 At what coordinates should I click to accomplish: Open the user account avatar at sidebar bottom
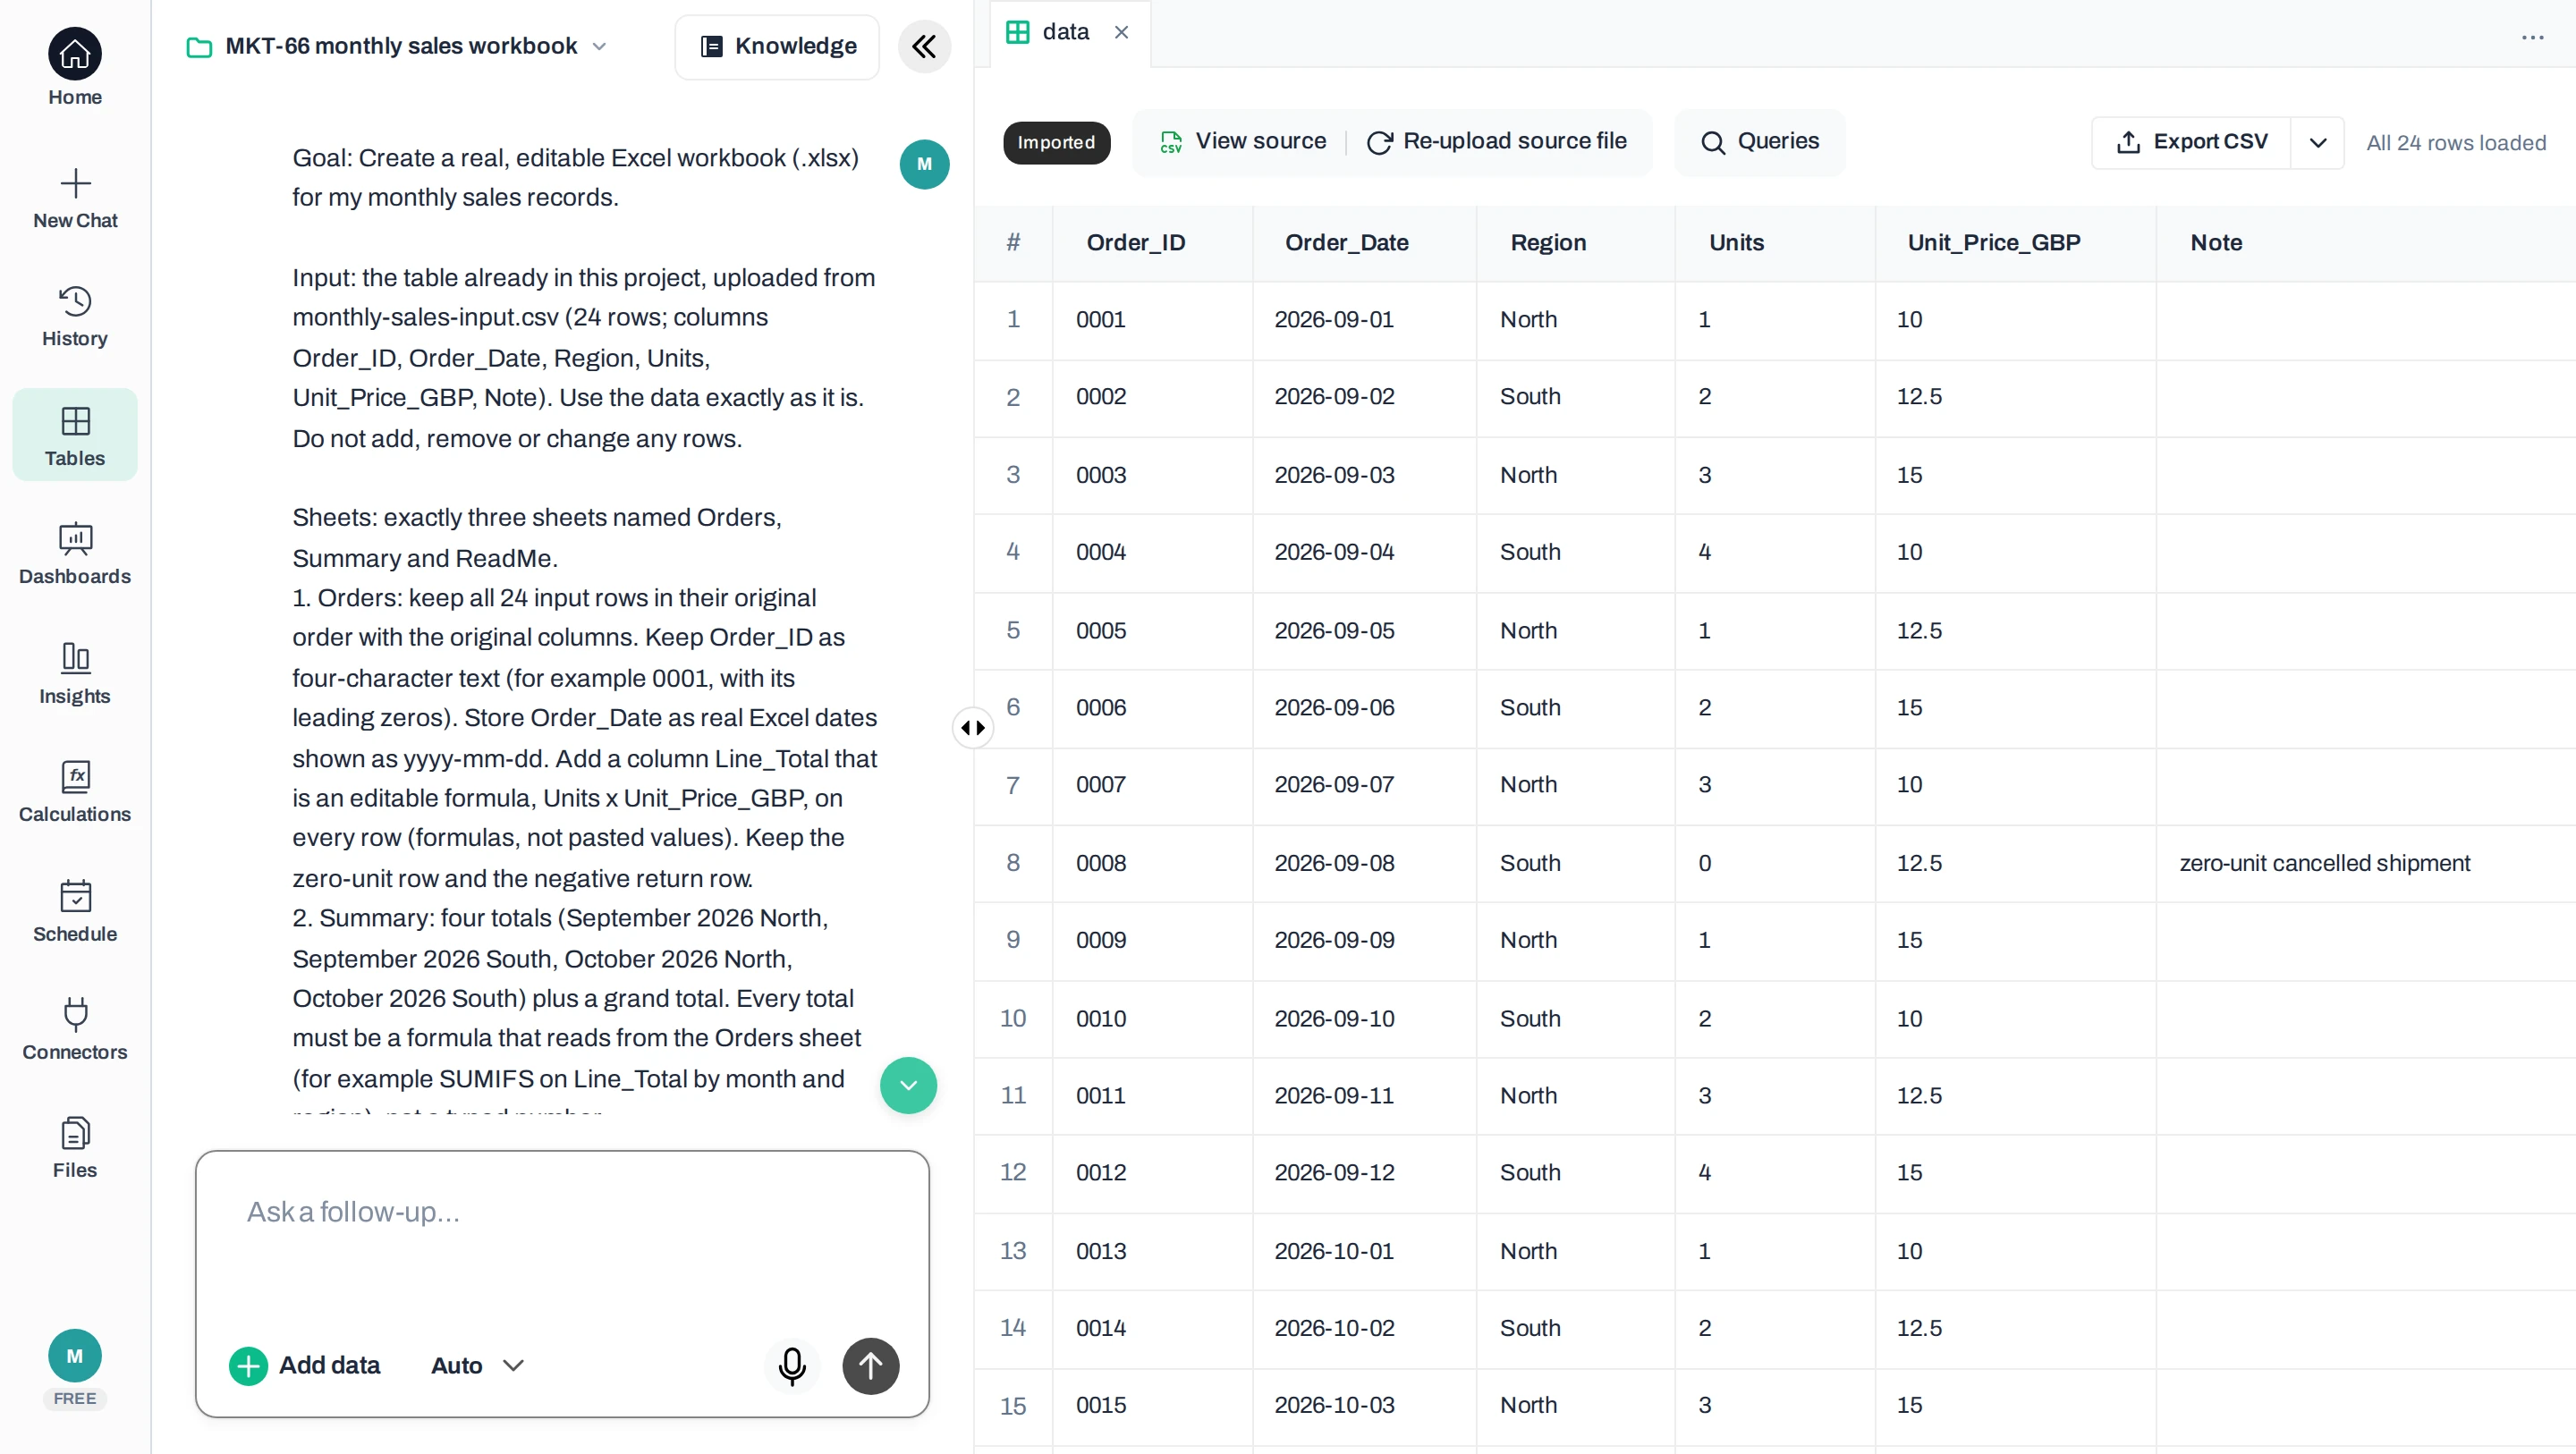[x=75, y=1356]
